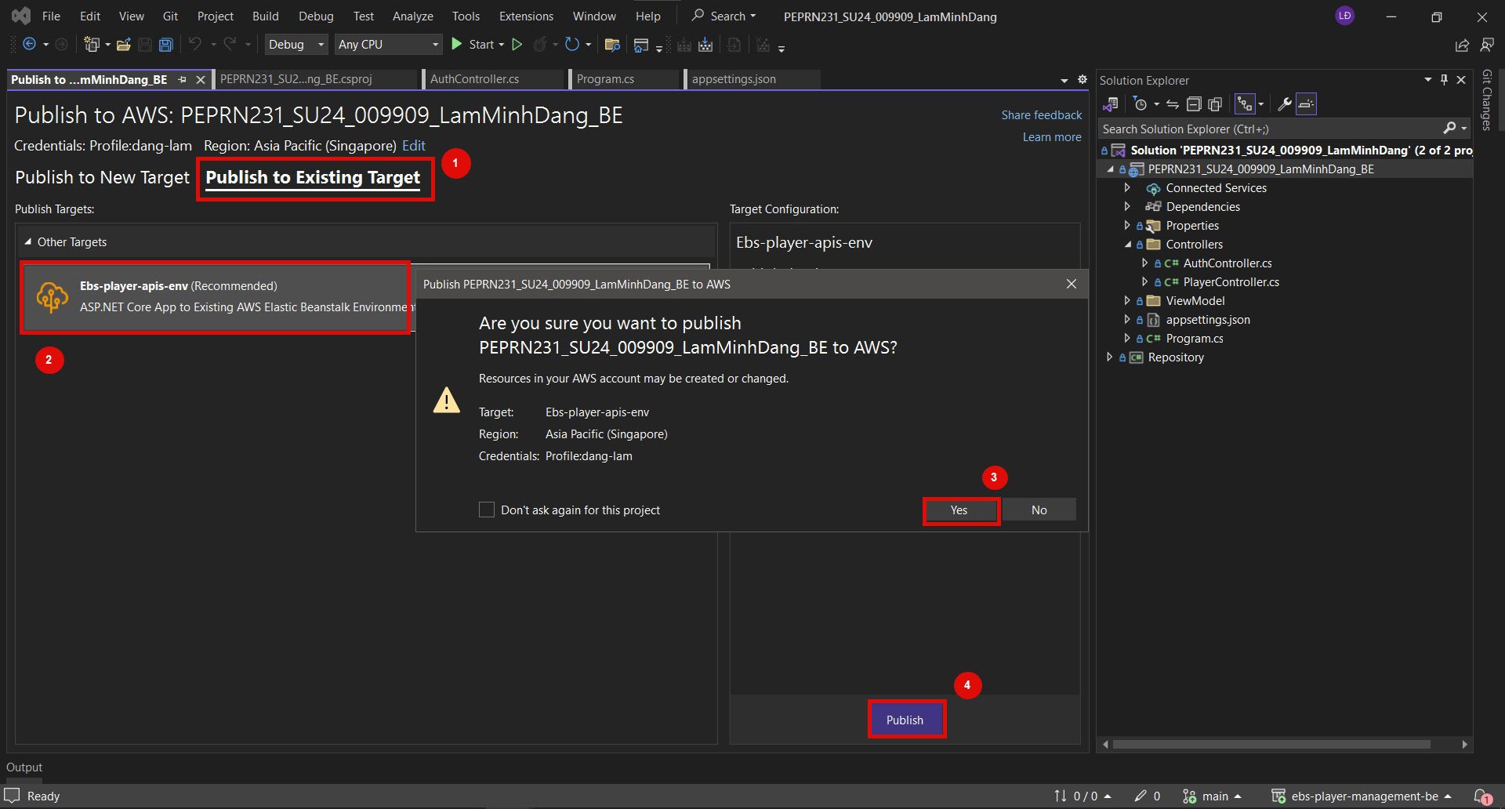
Task: Expand the ViewModel folder
Action: click(x=1127, y=301)
